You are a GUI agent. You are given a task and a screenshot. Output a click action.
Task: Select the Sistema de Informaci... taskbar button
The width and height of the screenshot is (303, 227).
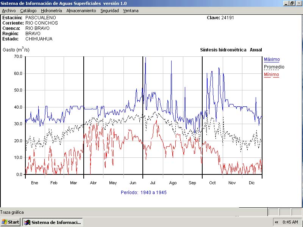(x=52, y=222)
